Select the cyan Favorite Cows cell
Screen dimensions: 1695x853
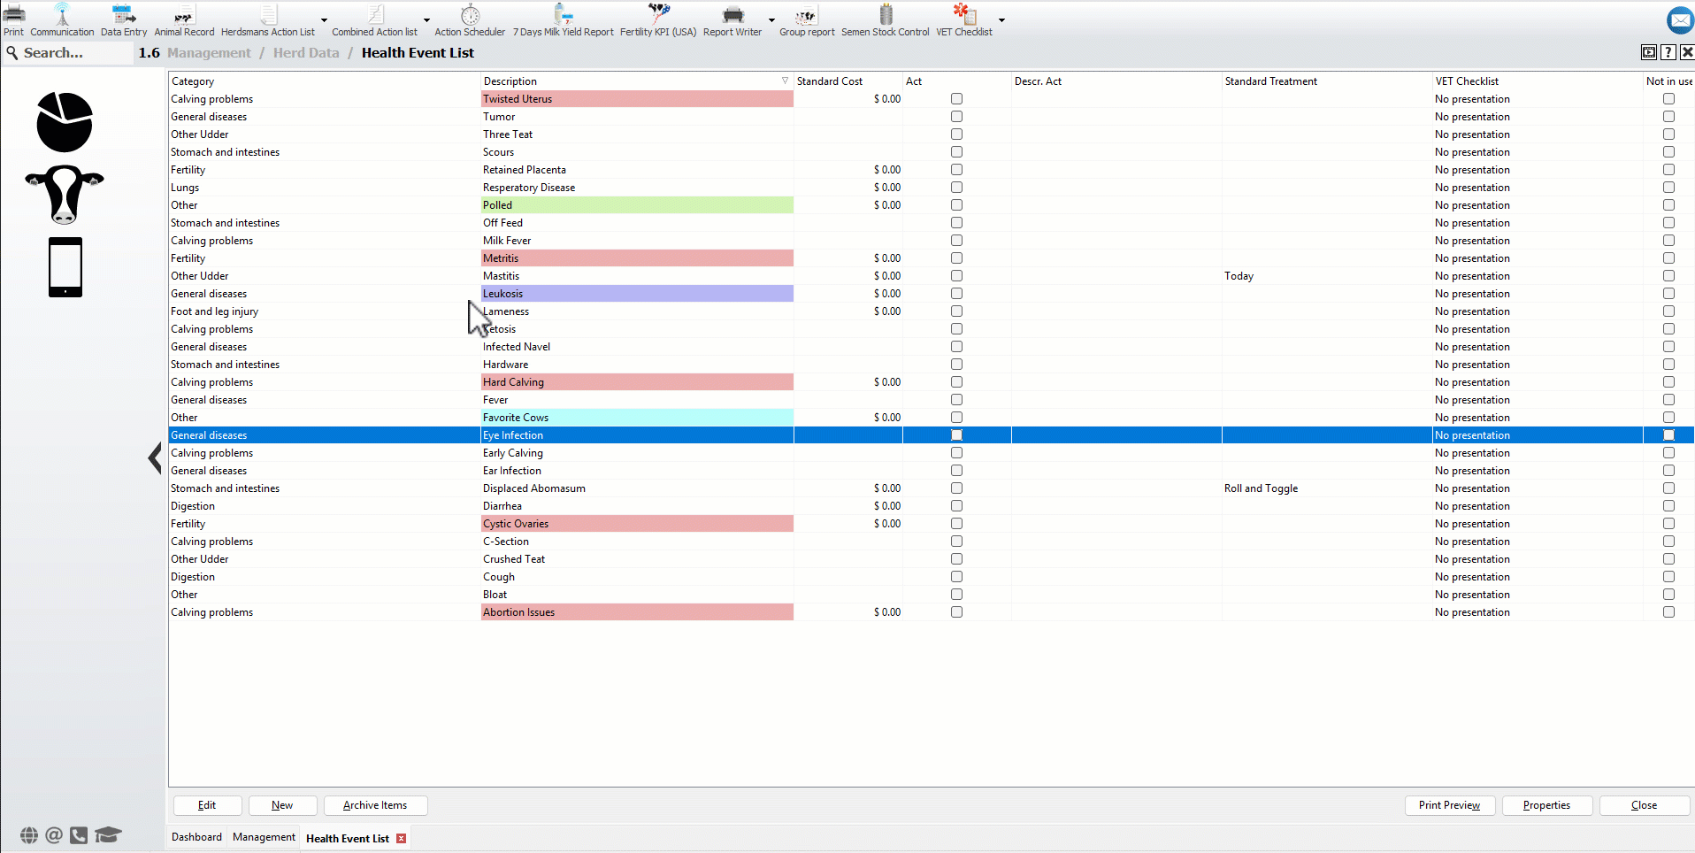coord(637,418)
